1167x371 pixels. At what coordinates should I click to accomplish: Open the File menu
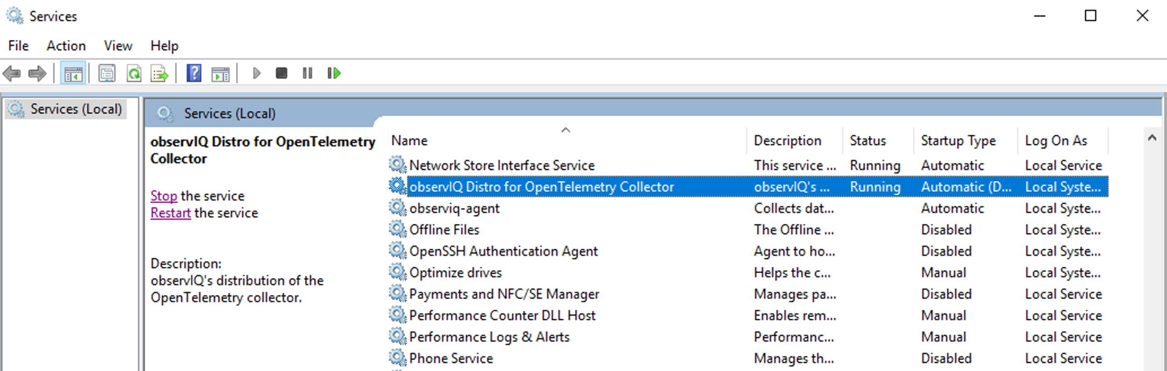point(18,46)
